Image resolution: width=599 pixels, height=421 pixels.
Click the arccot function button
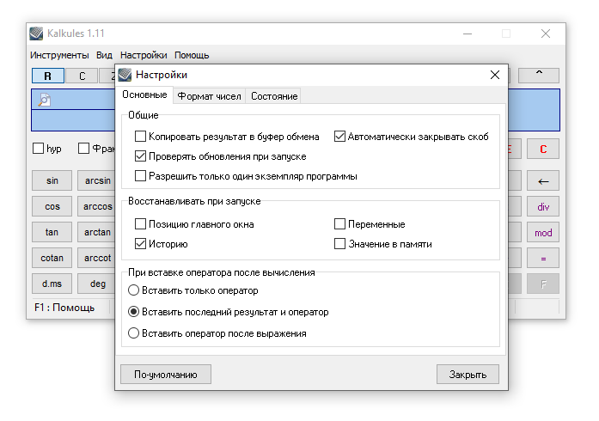point(97,258)
